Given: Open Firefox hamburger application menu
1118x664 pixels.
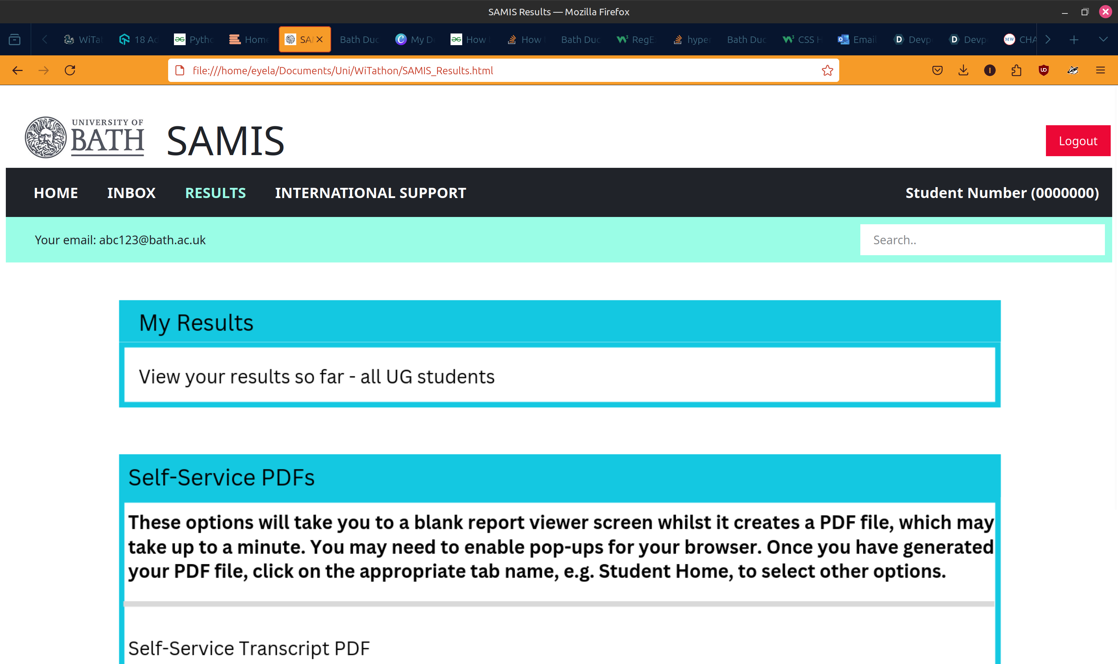Looking at the screenshot, I should [x=1100, y=70].
